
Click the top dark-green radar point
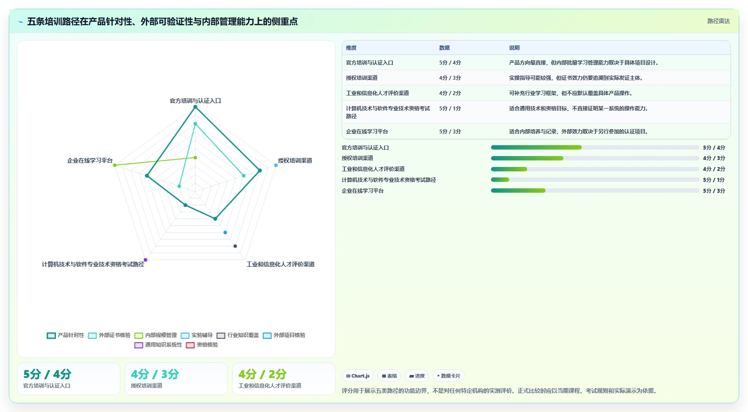click(x=195, y=107)
